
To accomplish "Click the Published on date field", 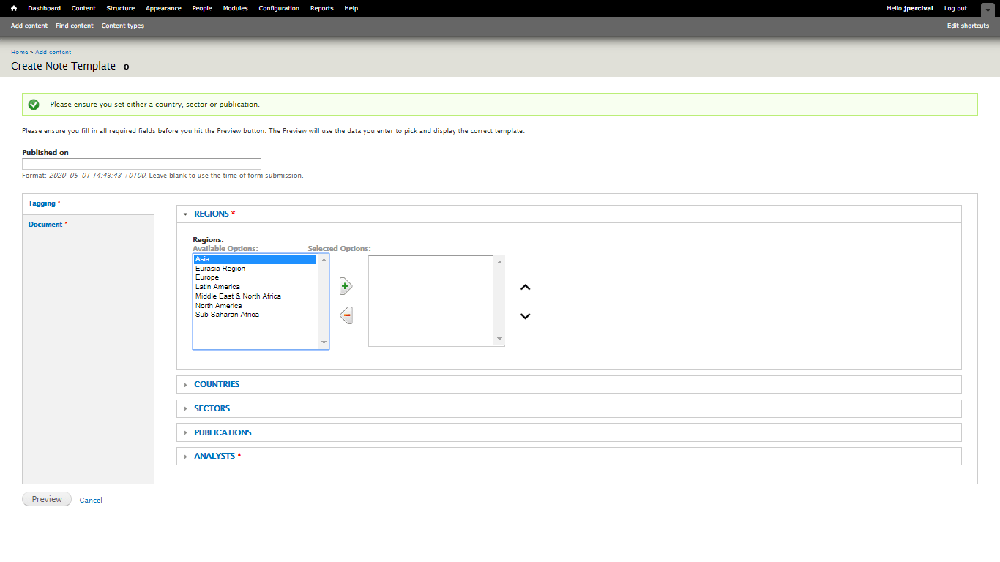I will click(141, 164).
